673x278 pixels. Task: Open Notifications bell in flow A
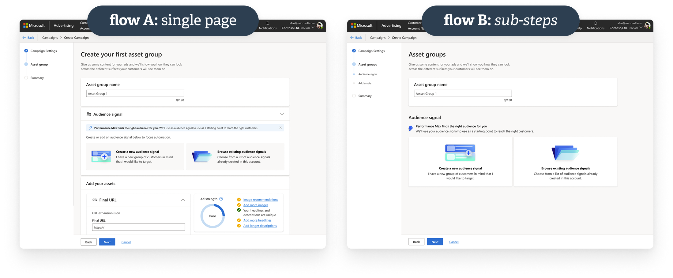pos(268,23)
